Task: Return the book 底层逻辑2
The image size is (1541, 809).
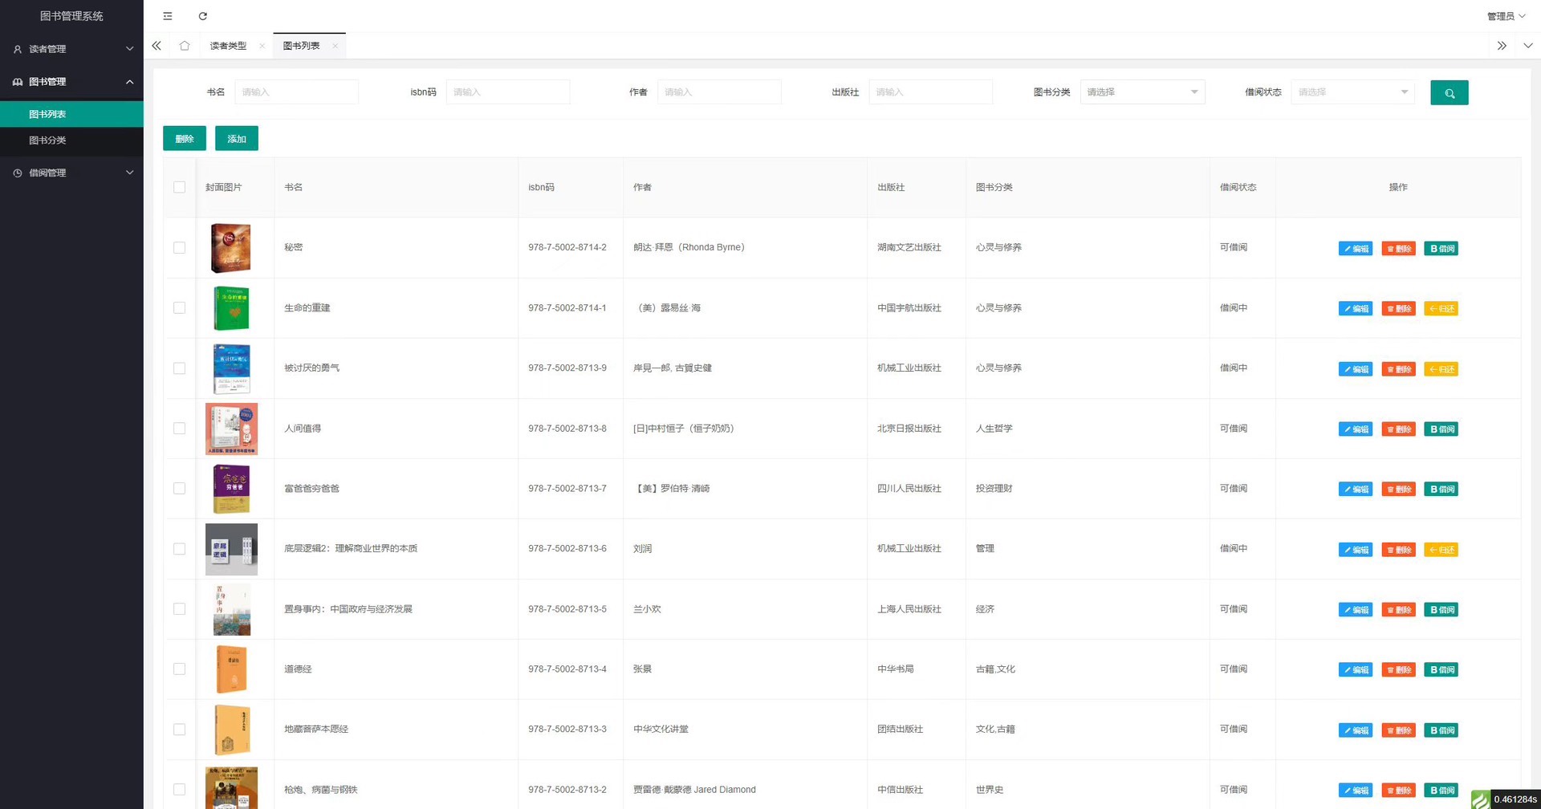Action: pos(1441,550)
